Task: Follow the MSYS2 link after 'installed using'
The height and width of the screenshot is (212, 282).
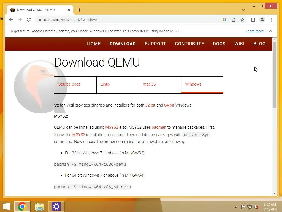Action: pos(112,127)
